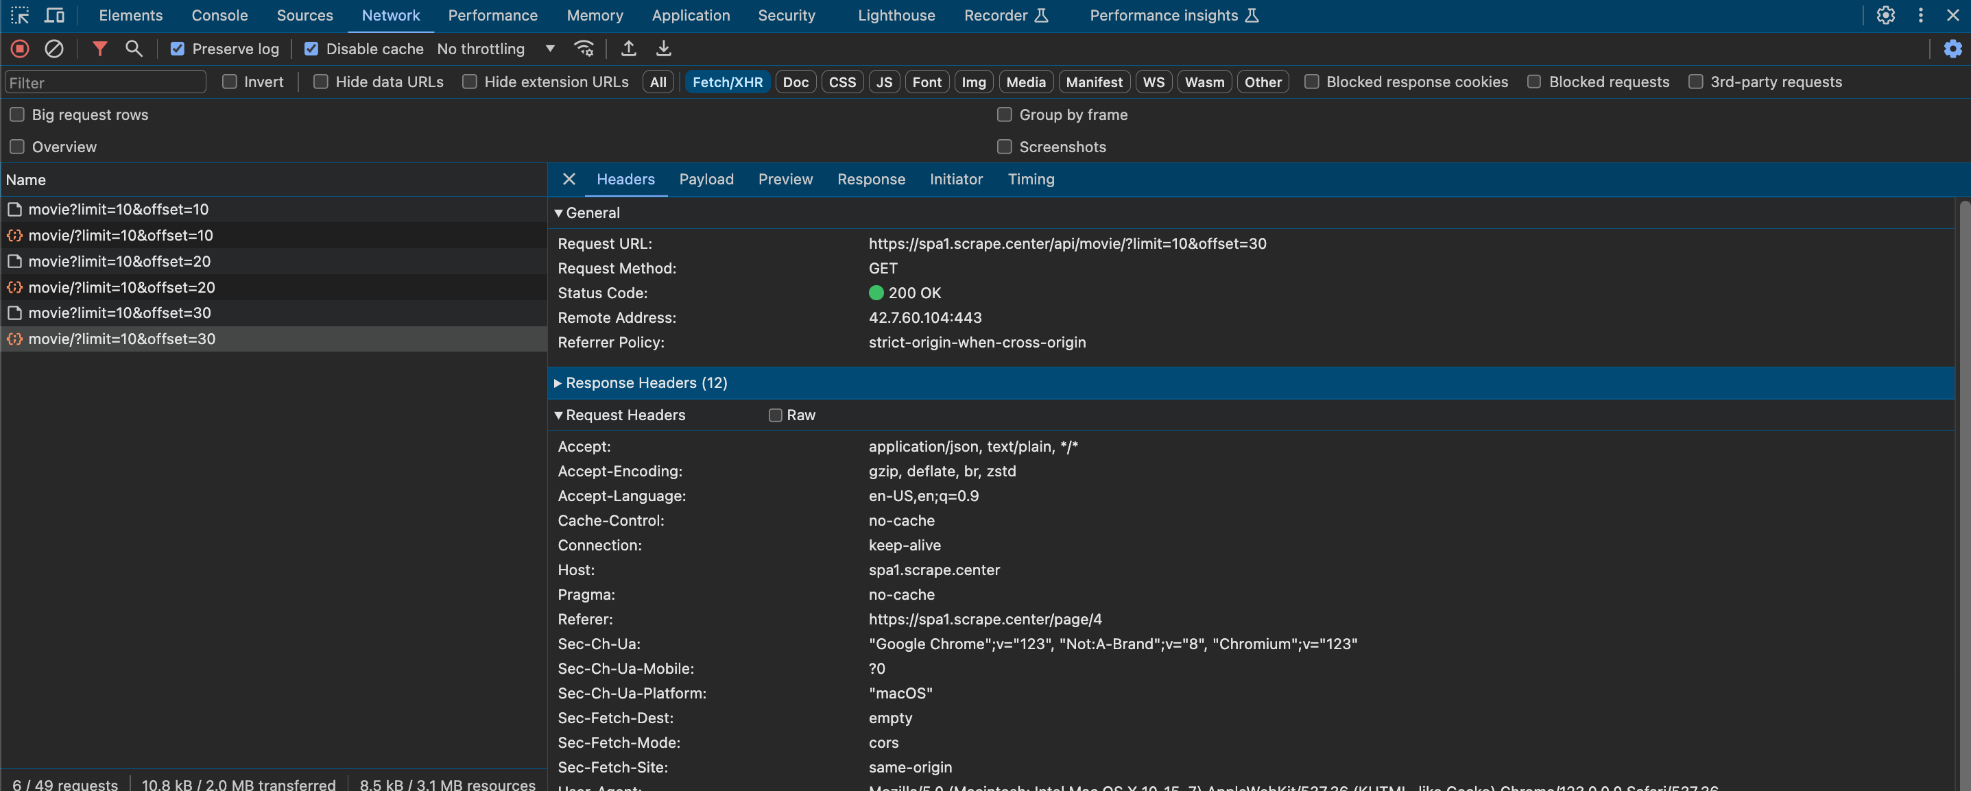This screenshot has height=791, width=1971.
Task: Enable Group by frame
Action: coord(1005,114)
